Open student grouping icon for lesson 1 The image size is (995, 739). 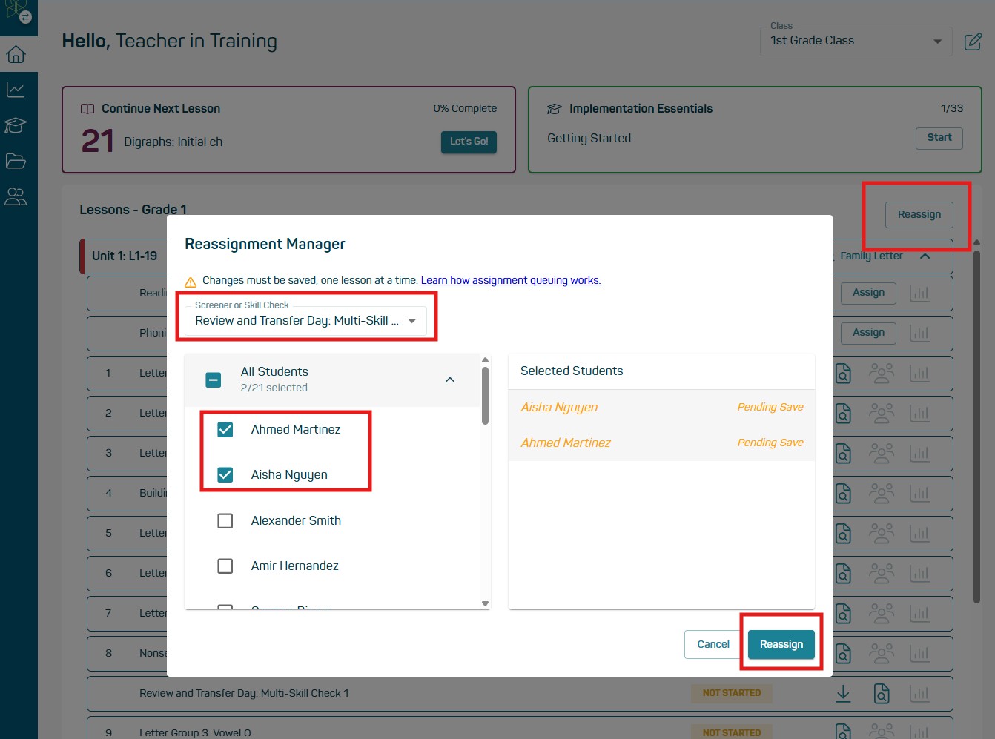pos(882,373)
